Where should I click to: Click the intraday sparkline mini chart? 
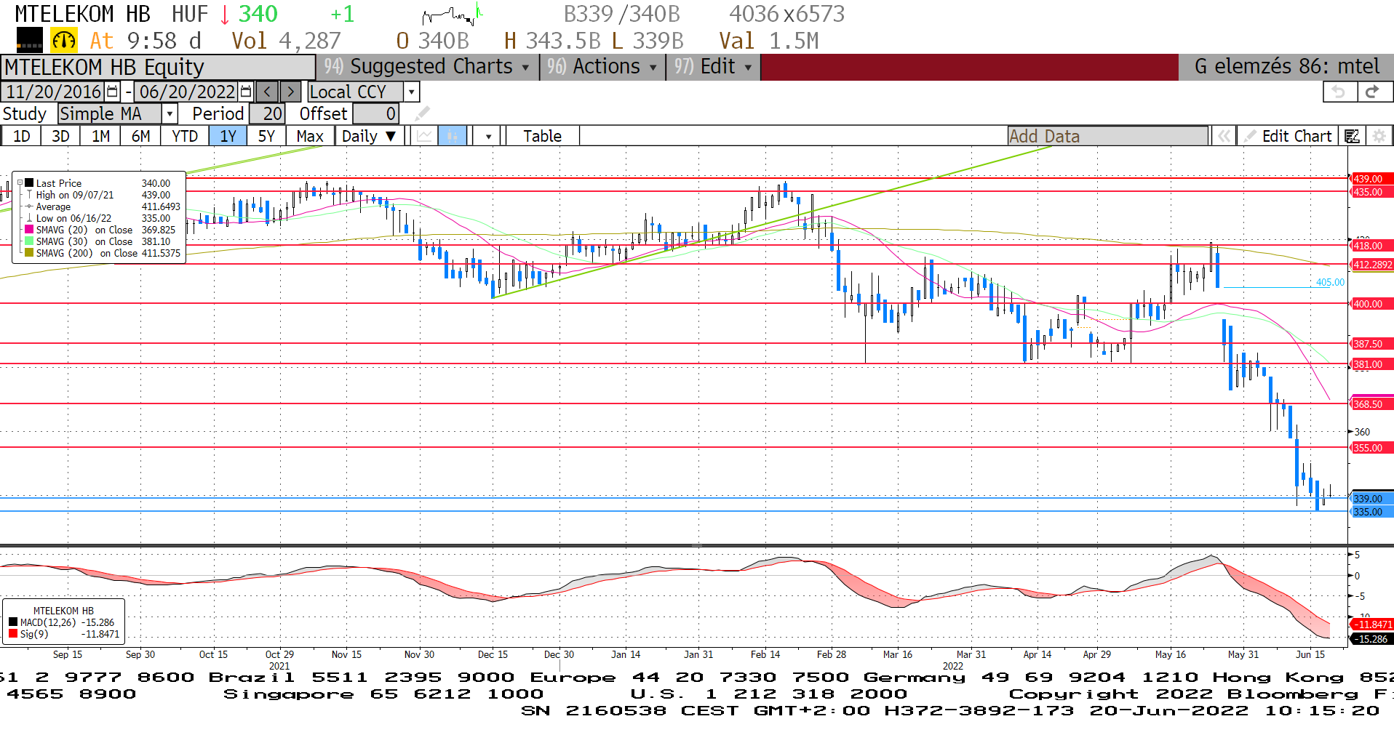point(452,13)
